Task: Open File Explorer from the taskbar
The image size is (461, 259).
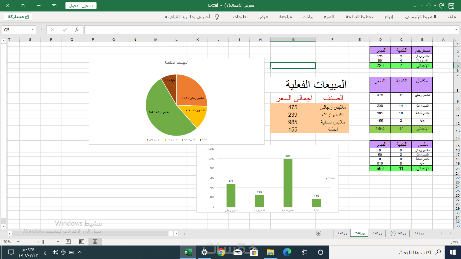Action: point(270,252)
